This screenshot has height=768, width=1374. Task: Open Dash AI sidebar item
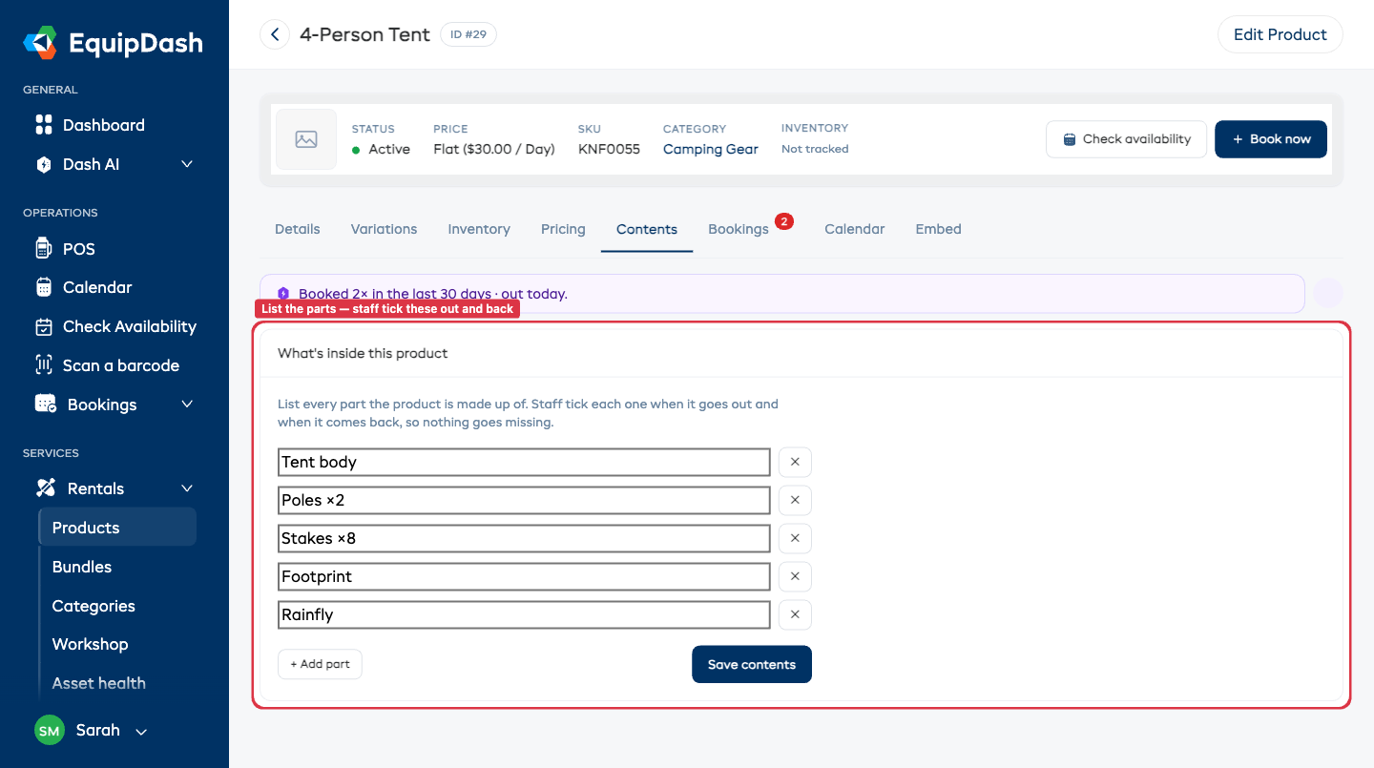click(x=91, y=164)
